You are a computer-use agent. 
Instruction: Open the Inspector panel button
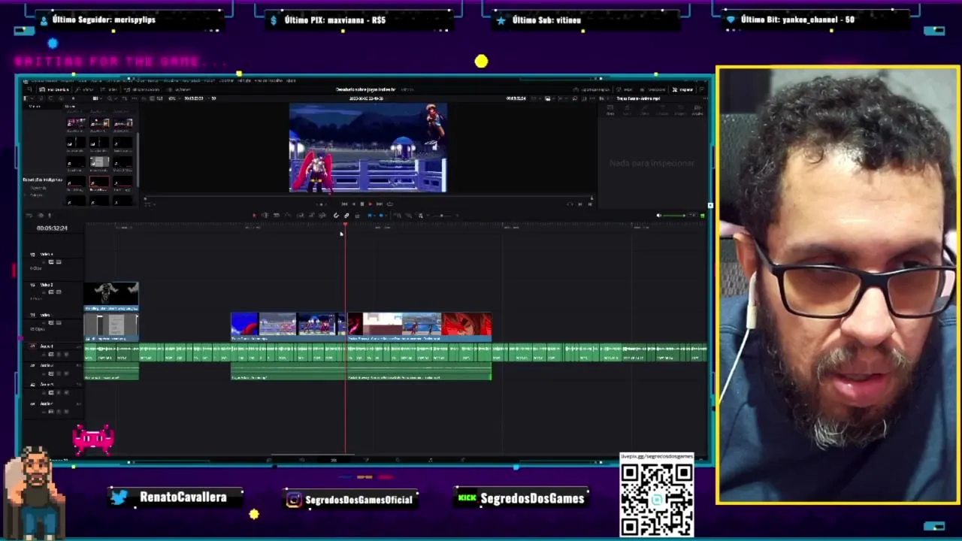pyautogui.click(x=682, y=89)
